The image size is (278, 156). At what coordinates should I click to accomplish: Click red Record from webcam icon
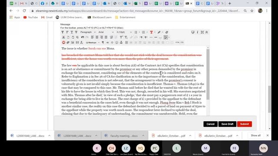coord(63,42)
